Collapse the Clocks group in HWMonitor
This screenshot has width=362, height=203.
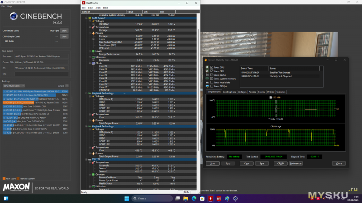click(90, 63)
